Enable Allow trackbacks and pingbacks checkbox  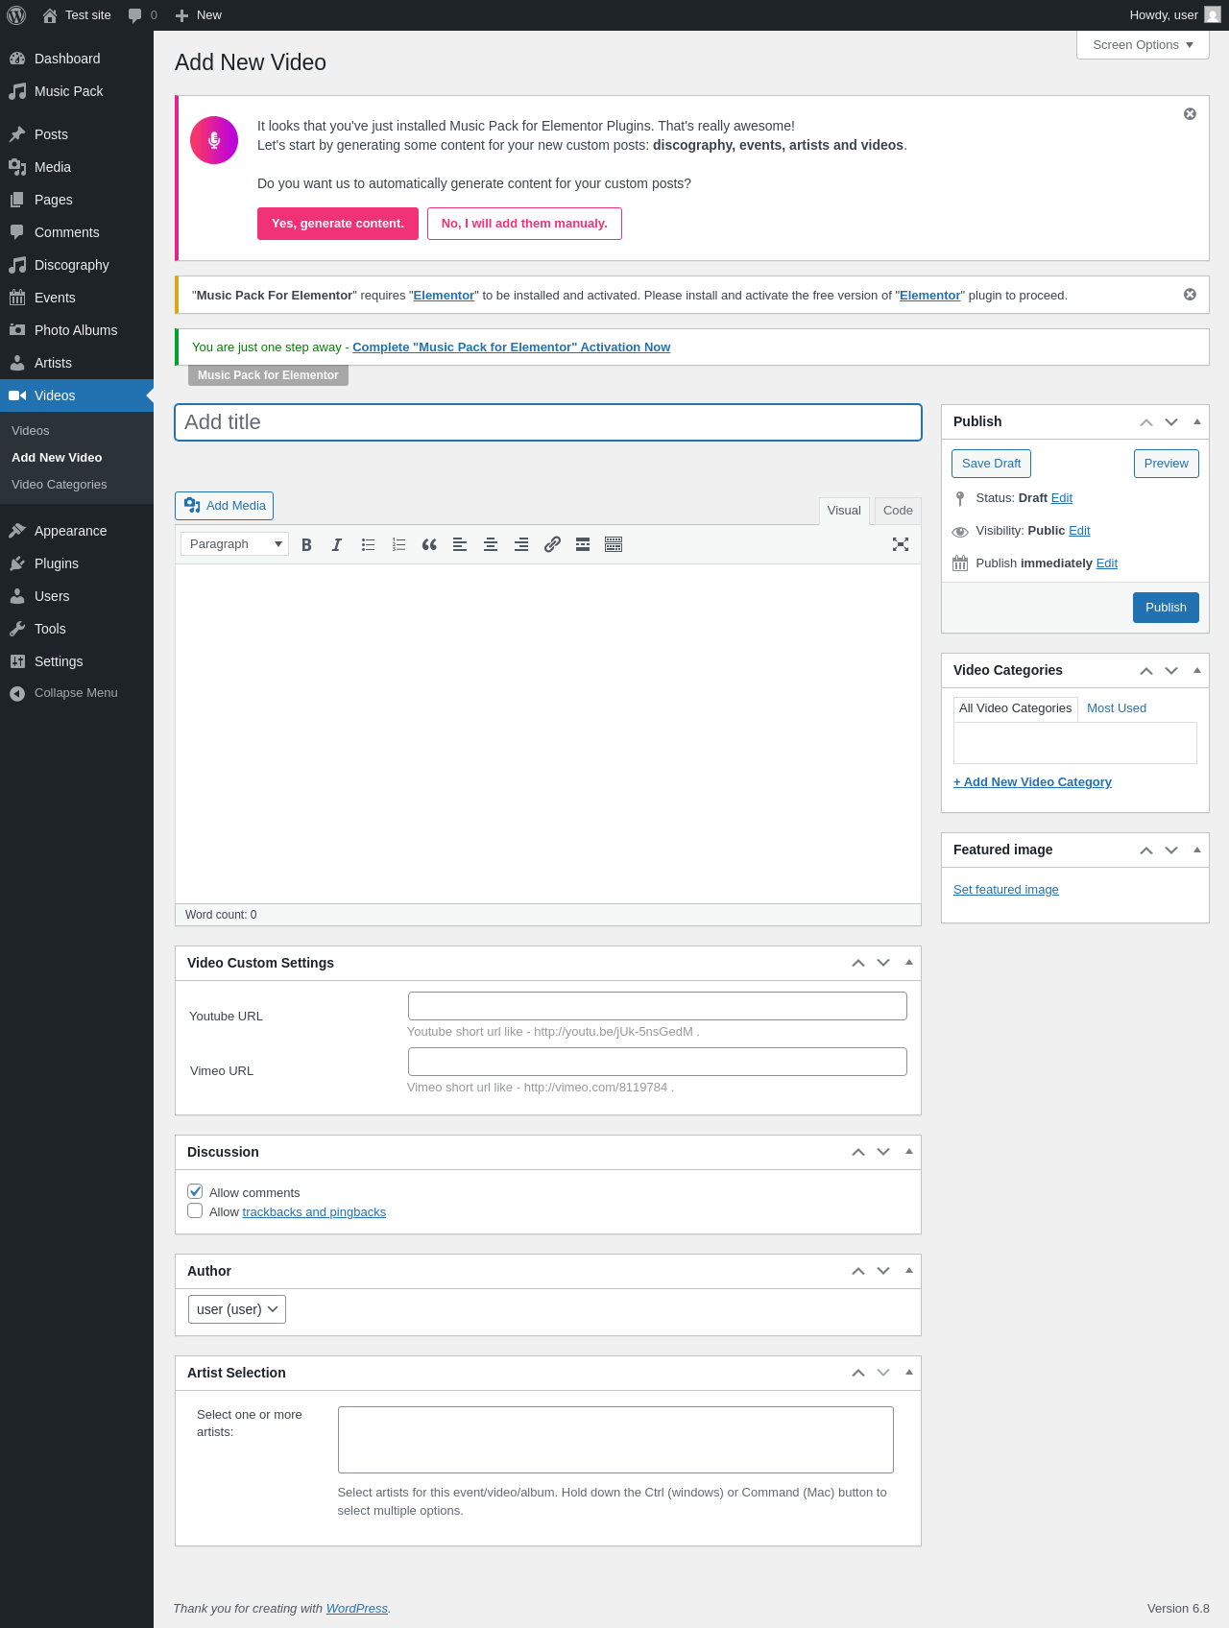point(195,1210)
